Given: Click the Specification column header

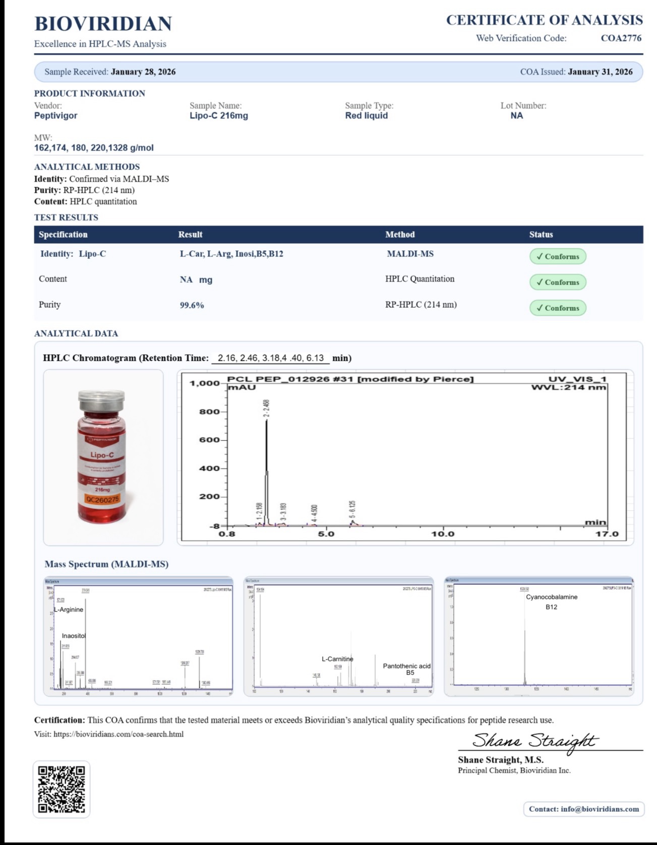Looking at the screenshot, I should (63, 235).
